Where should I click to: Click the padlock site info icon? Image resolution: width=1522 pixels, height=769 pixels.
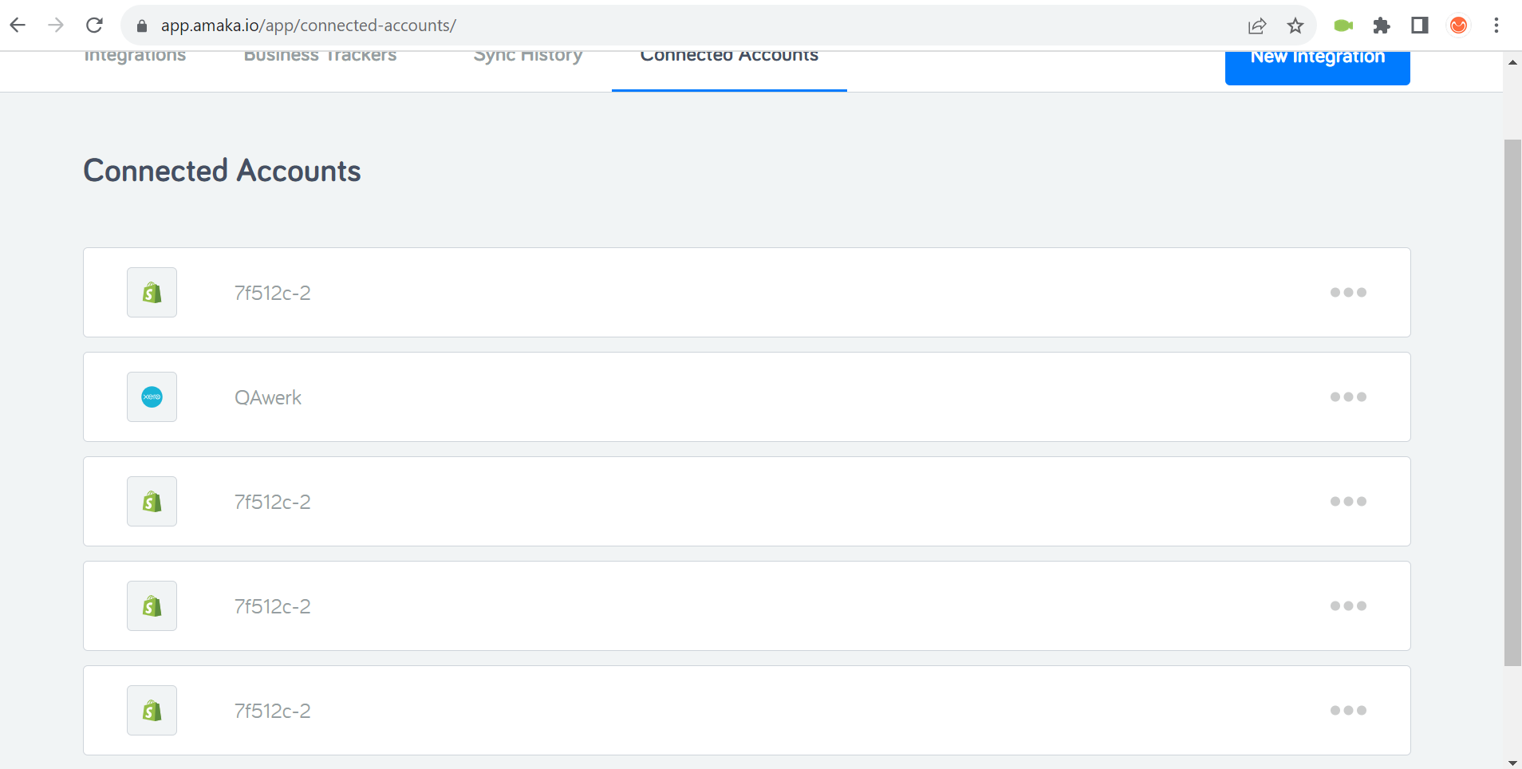tap(142, 26)
